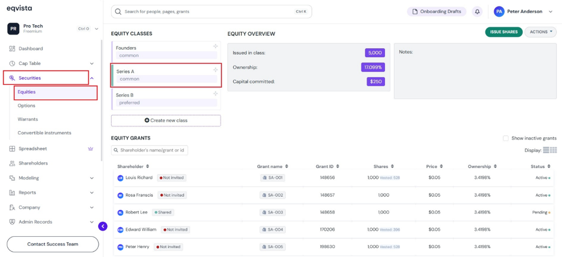Click drag handle icon on Series A class
The height and width of the screenshot is (257, 562).
coord(215,70)
